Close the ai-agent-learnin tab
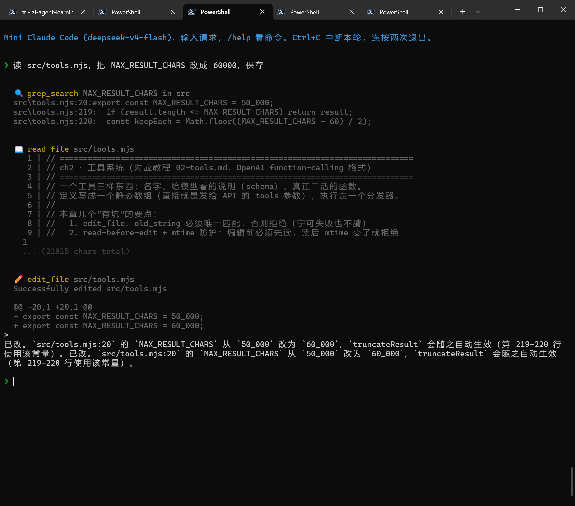 [x=83, y=12]
